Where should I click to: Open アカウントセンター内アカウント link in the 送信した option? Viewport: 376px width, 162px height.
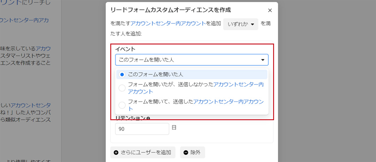tap(228, 102)
